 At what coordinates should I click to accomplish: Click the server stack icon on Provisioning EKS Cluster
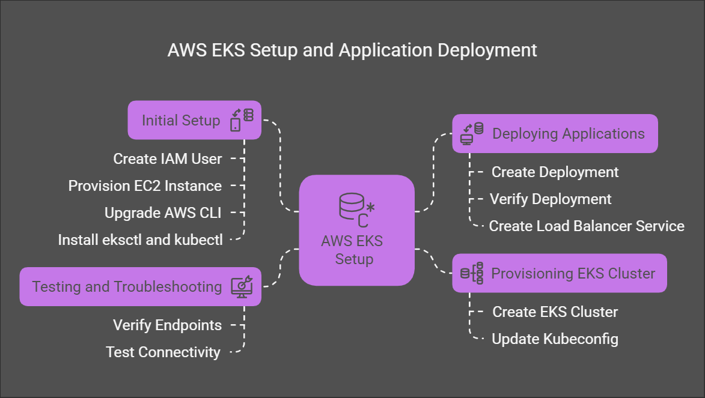click(x=472, y=273)
